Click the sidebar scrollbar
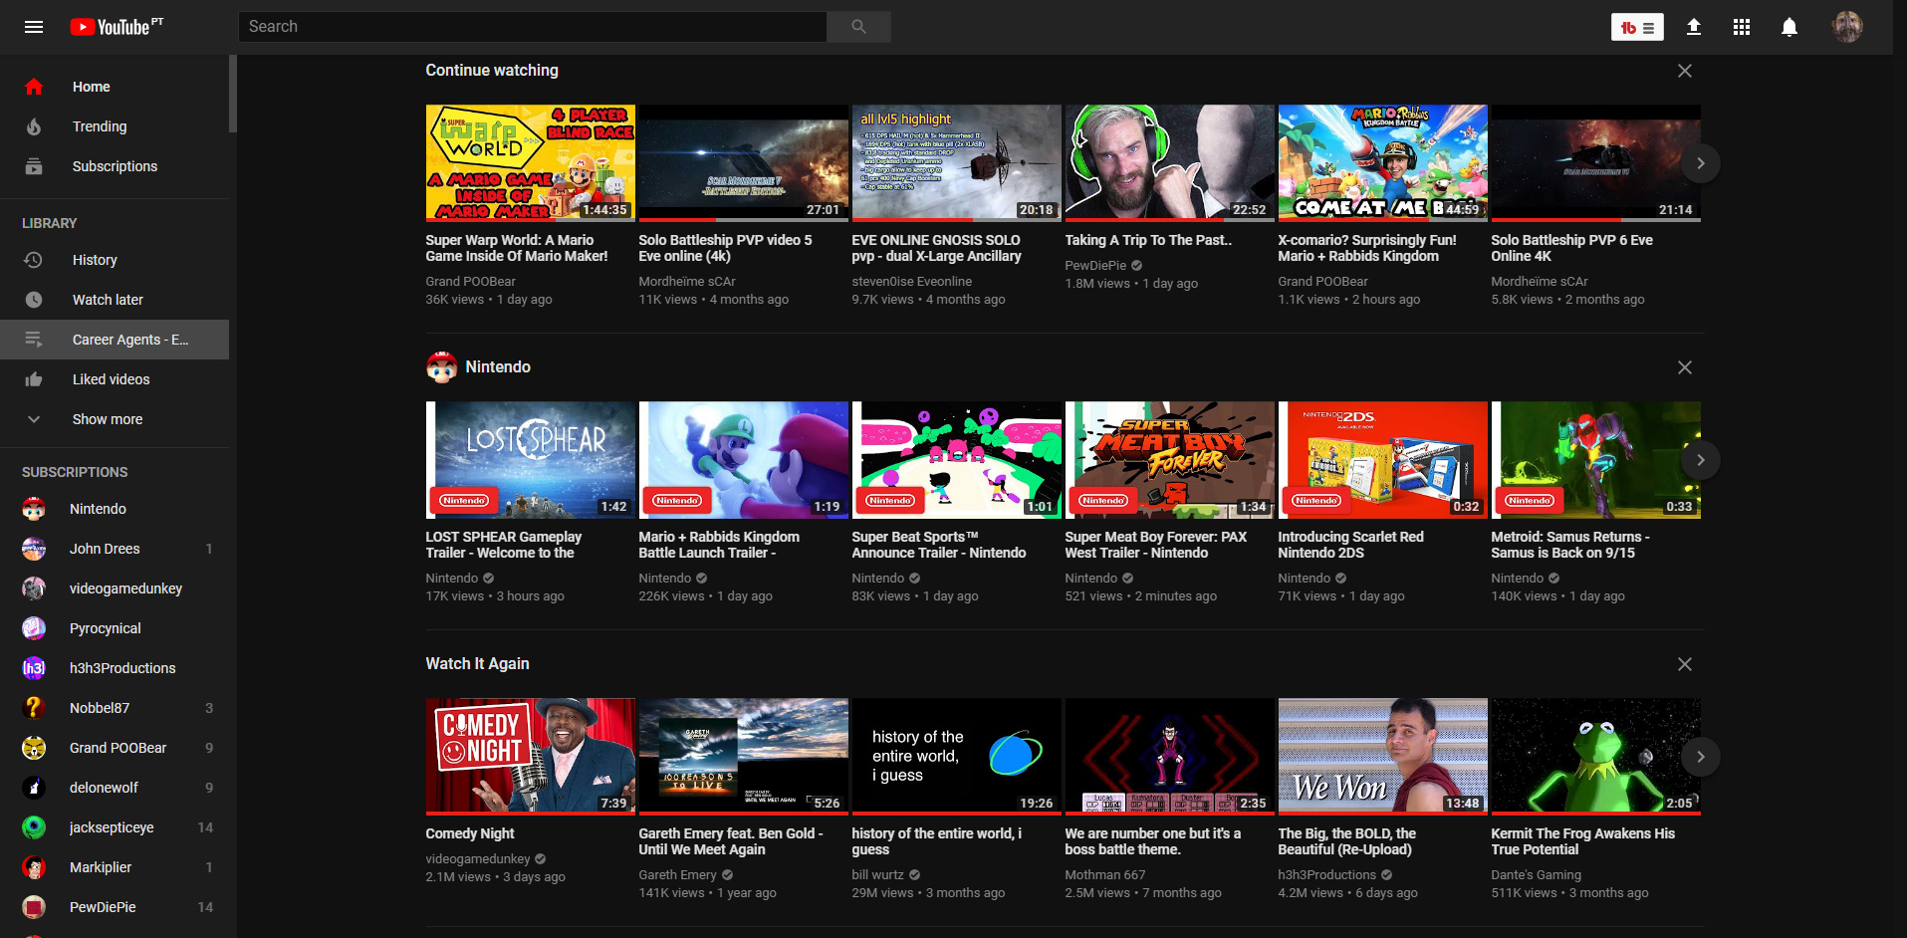The image size is (1907, 938). [233, 94]
